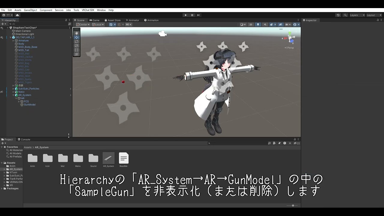Image resolution: width=384 pixels, height=216 pixels.
Task: Select the Scale tool in scene toolbar
Action: point(76,46)
